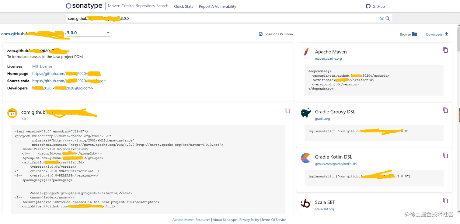
Task: Open the Source code git URL
Action: [69, 81]
